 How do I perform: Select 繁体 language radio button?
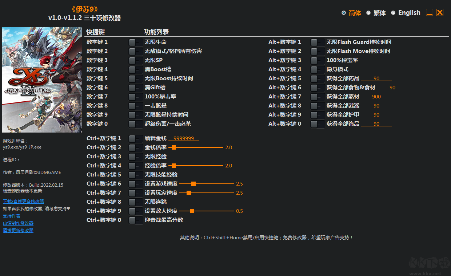[x=368, y=13]
